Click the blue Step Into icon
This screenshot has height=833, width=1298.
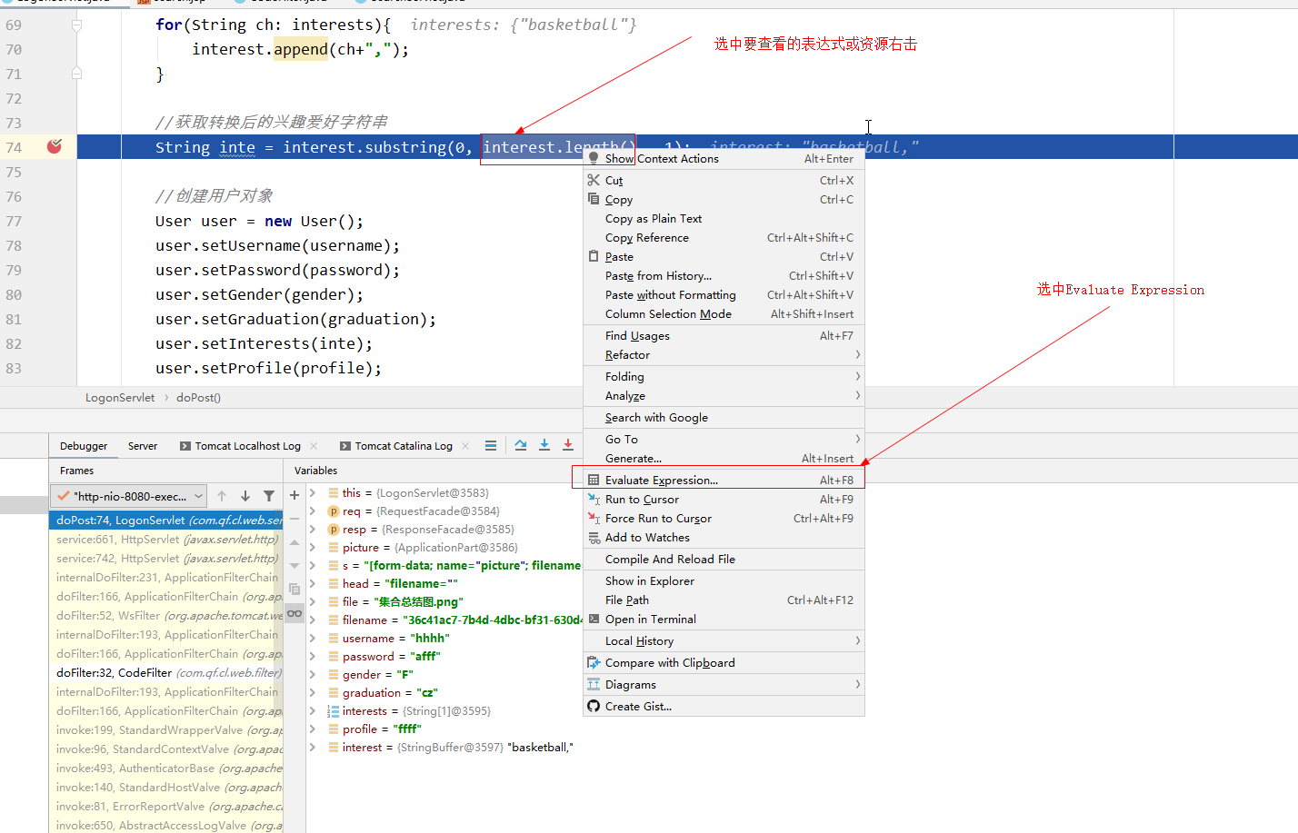tap(544, 445)
